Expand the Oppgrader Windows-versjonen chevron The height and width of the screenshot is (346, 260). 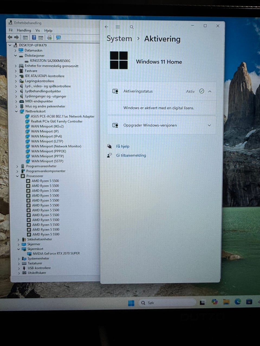[209, 125]
